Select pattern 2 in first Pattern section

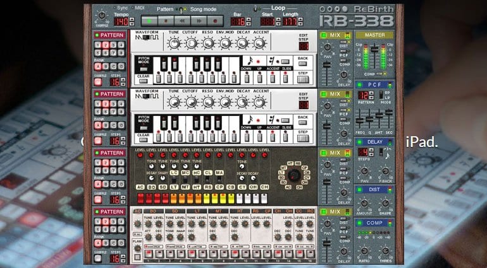(106, 45)
